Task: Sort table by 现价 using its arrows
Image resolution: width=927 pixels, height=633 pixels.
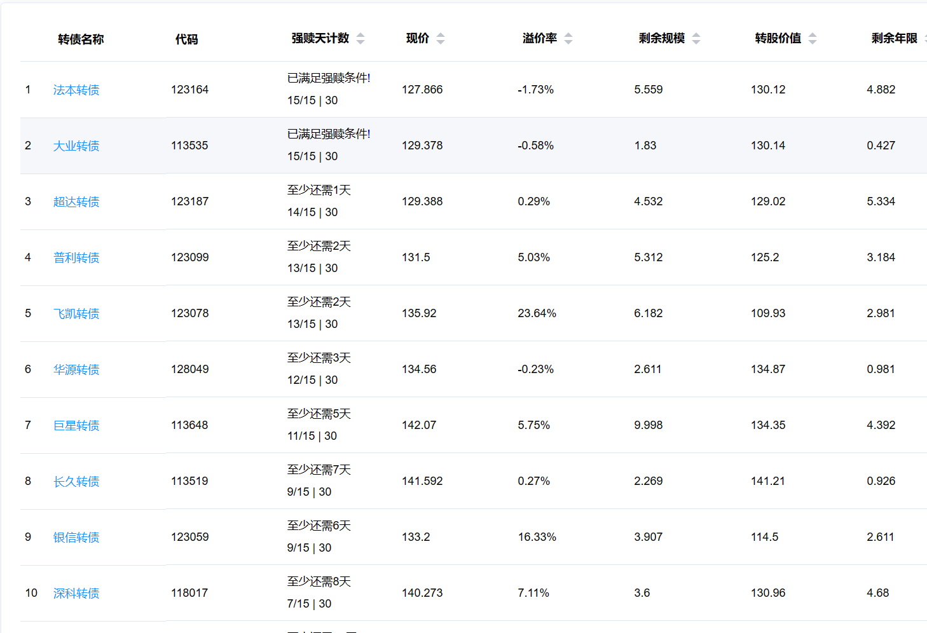Action: [x=441, y=39]
